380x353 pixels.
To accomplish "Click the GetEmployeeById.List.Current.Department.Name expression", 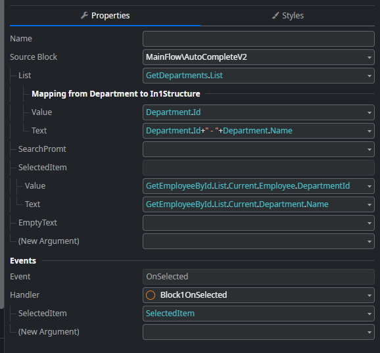I will (237, 204).
